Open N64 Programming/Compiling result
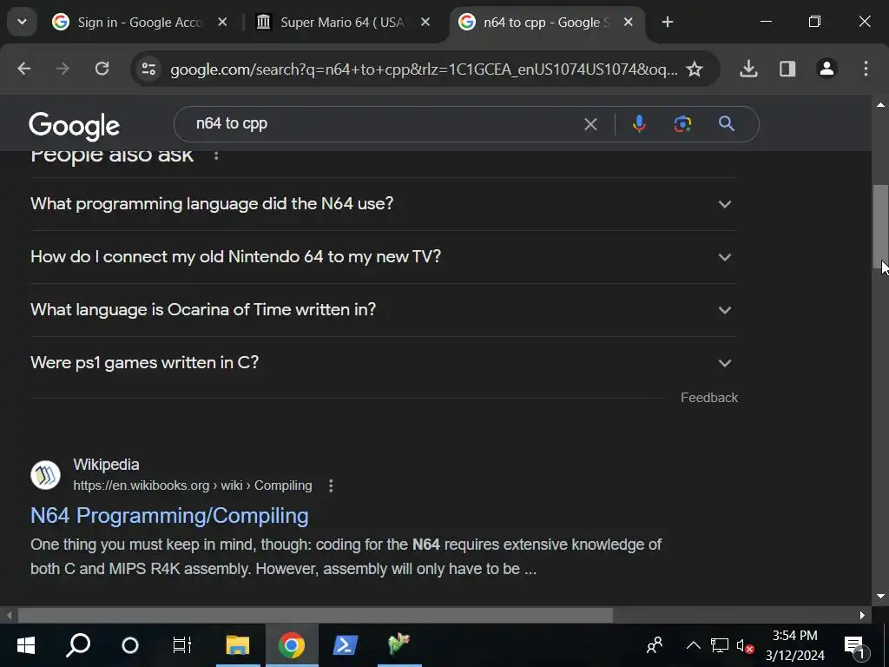This screenshot has height=667, width=889. point(169,516)
